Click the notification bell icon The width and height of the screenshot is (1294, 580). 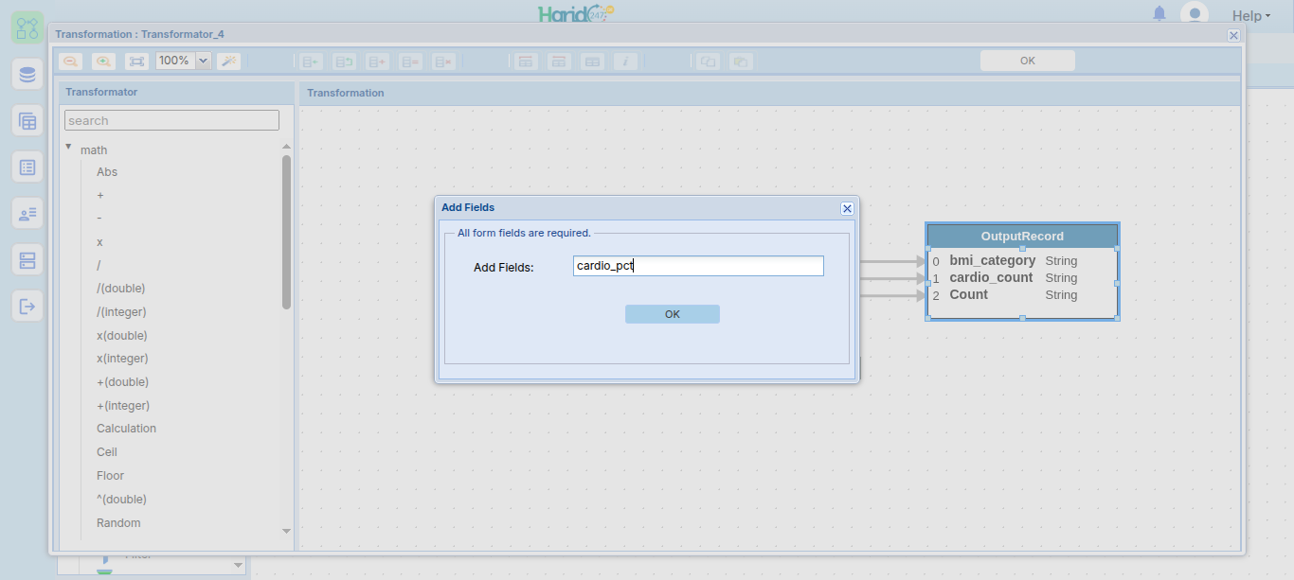point(1159,13)
